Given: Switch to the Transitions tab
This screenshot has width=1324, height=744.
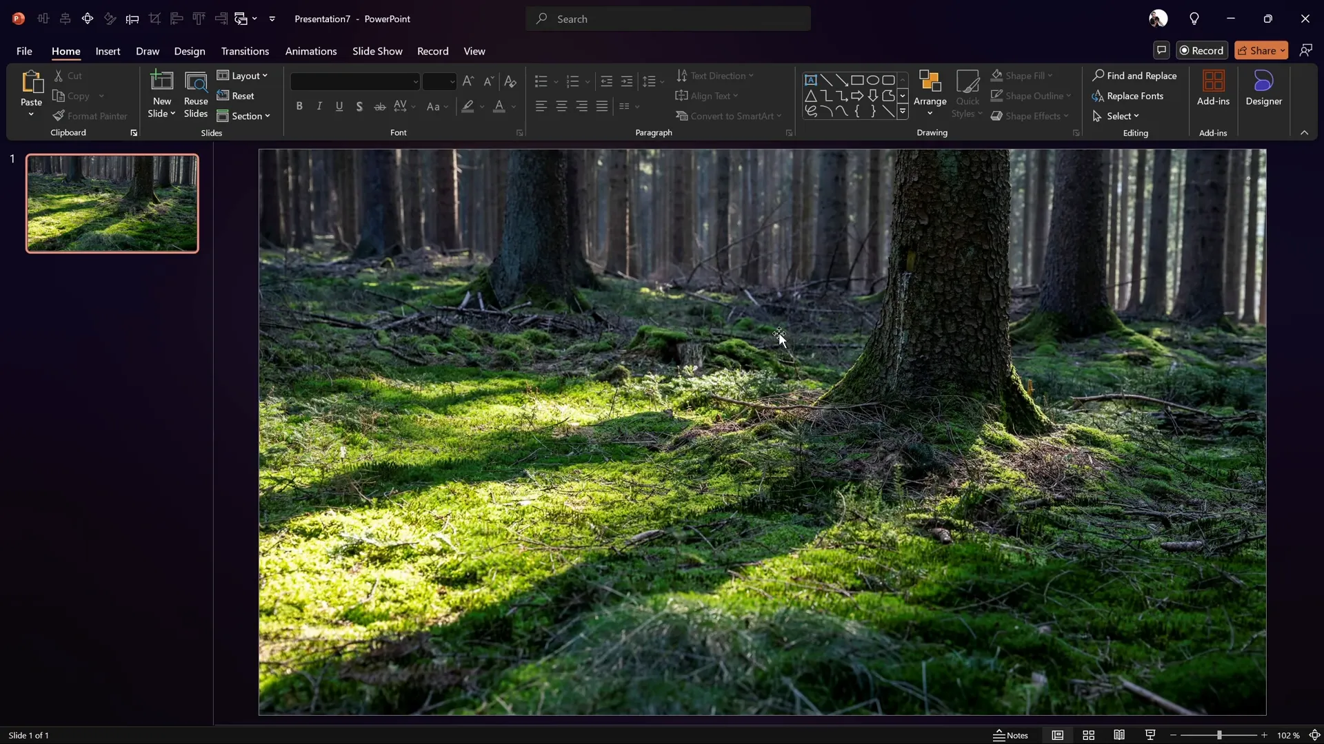Looking at the screenshot, I should pos(245,51).
